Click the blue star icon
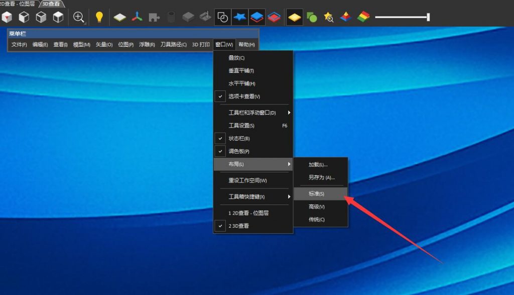The width and height of the screenshot is (514, 295). [239, 17]
